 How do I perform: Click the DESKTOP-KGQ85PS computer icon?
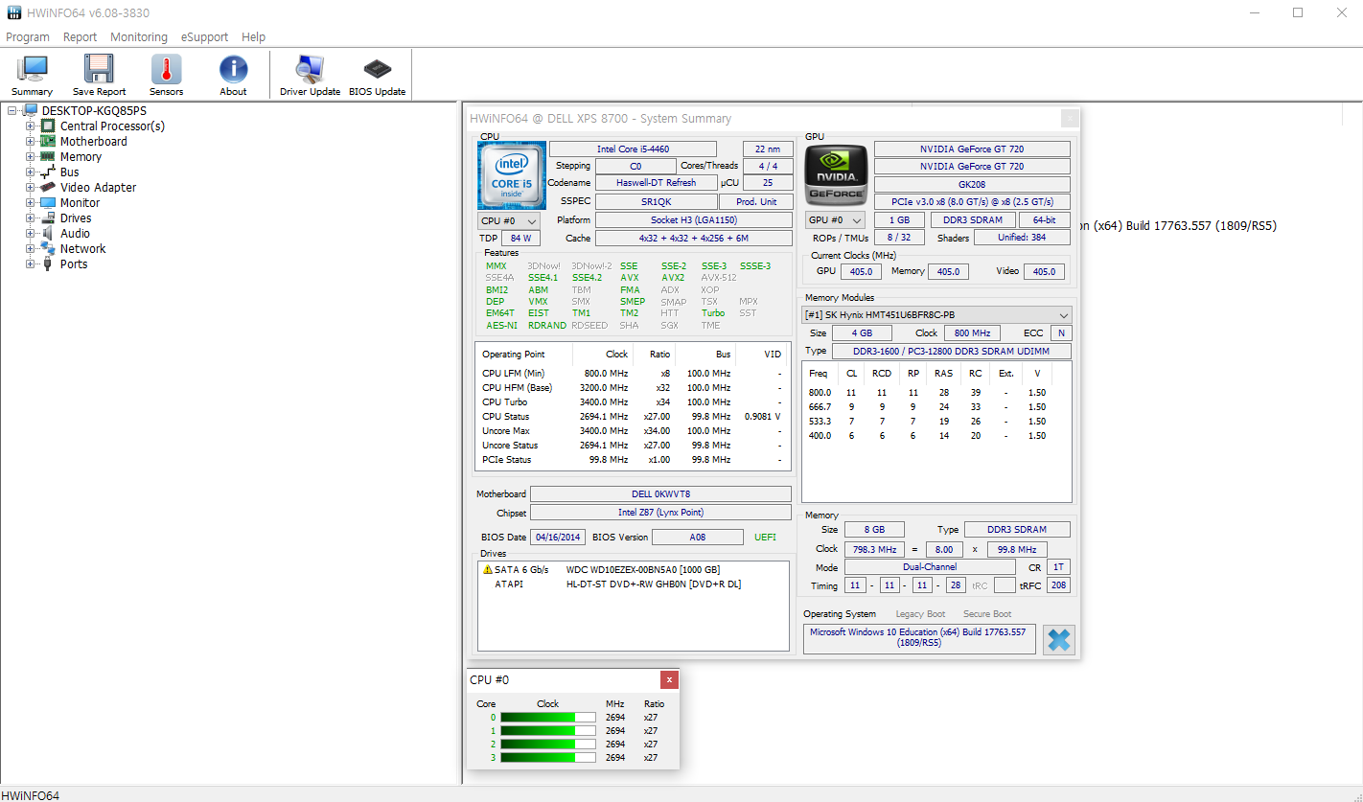pyautogui.click(x=30, y=110)
